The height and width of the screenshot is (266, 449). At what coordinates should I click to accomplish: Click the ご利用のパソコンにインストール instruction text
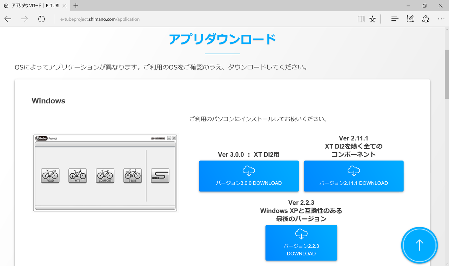coord(258,119)
